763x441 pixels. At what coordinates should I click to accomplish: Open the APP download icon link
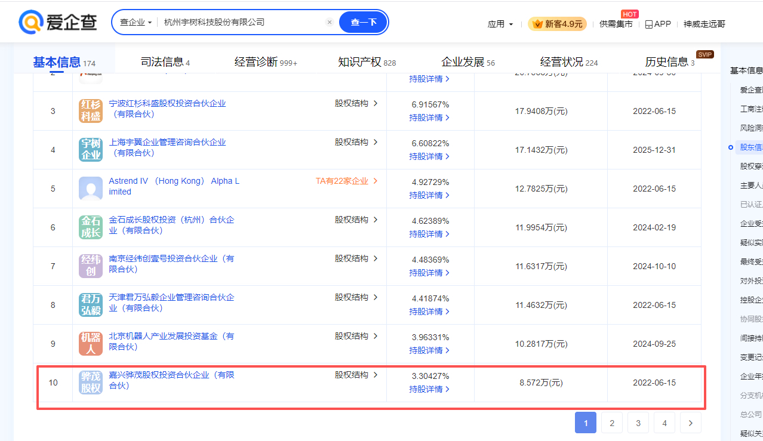pos(658,24)
